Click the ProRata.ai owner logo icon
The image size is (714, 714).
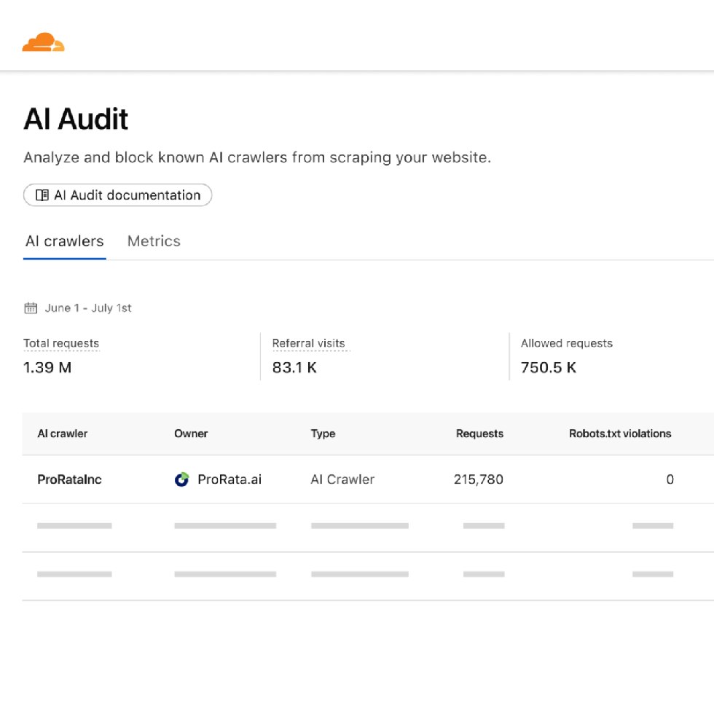(x=181, y=479)
